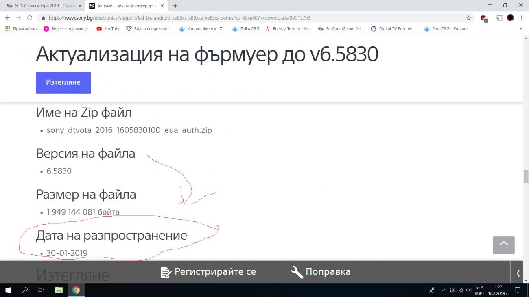The width and height of the screenshot is (529, 297).
Task: Open the Cast extension icon
Action: click(x=499, y=18)
